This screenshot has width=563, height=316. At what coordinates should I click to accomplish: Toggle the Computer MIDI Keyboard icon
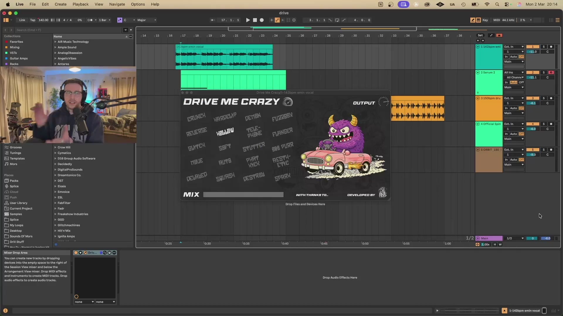(x=478, y=20)
